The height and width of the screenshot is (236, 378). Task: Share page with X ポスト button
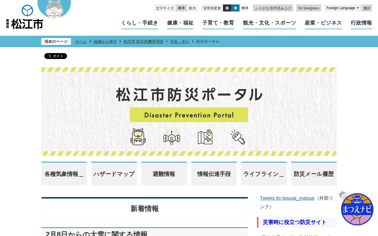pyautogui.click(x=56, y=56)
